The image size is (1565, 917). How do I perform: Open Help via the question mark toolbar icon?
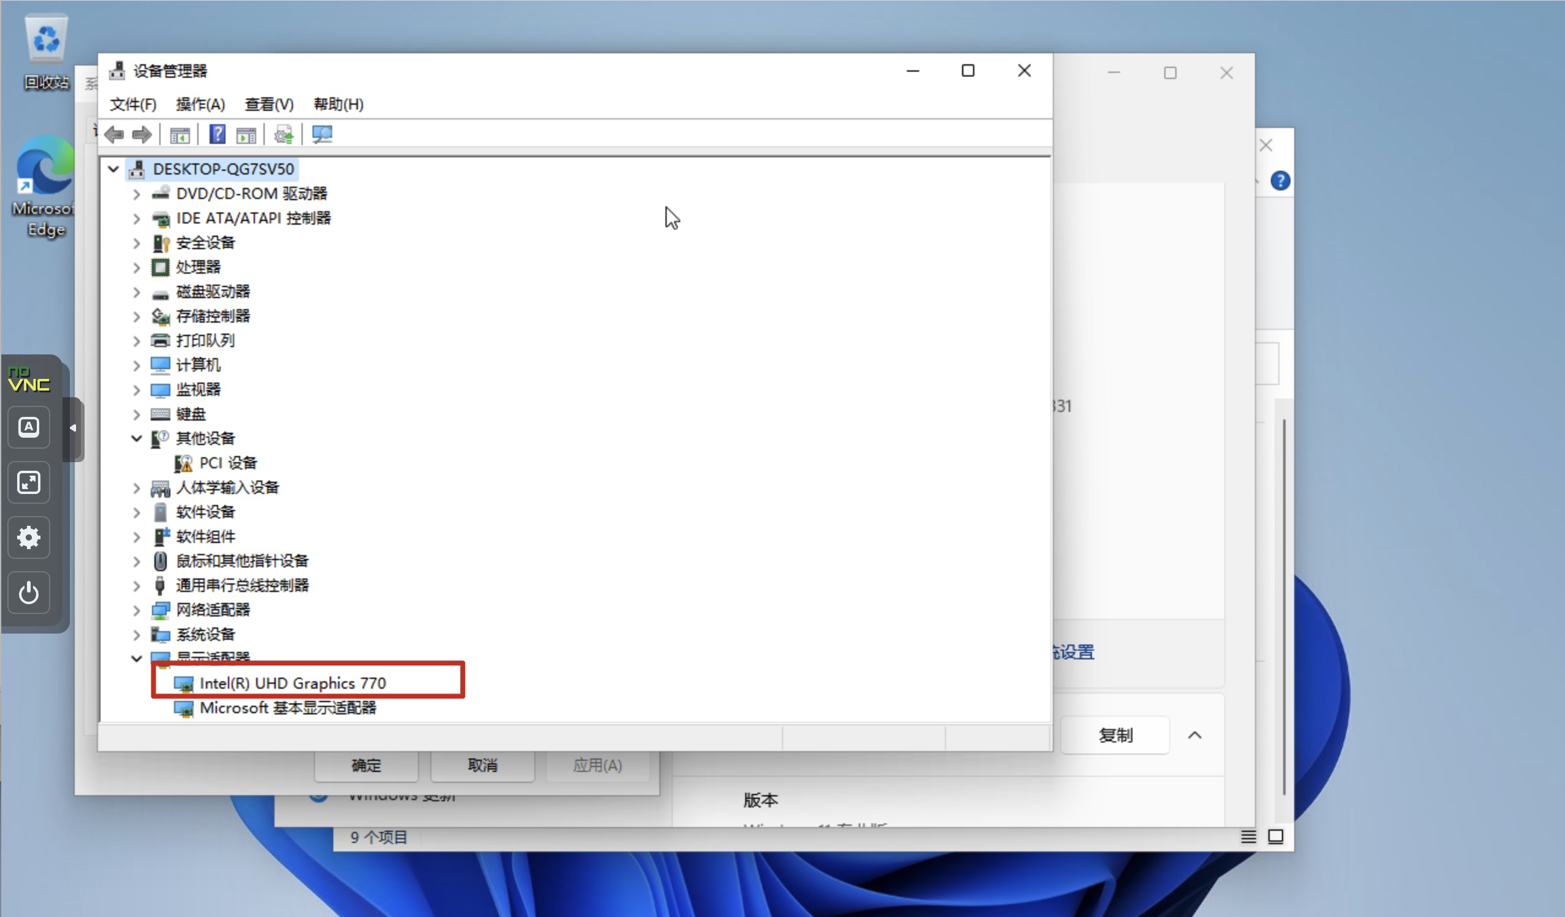(217, 135)
